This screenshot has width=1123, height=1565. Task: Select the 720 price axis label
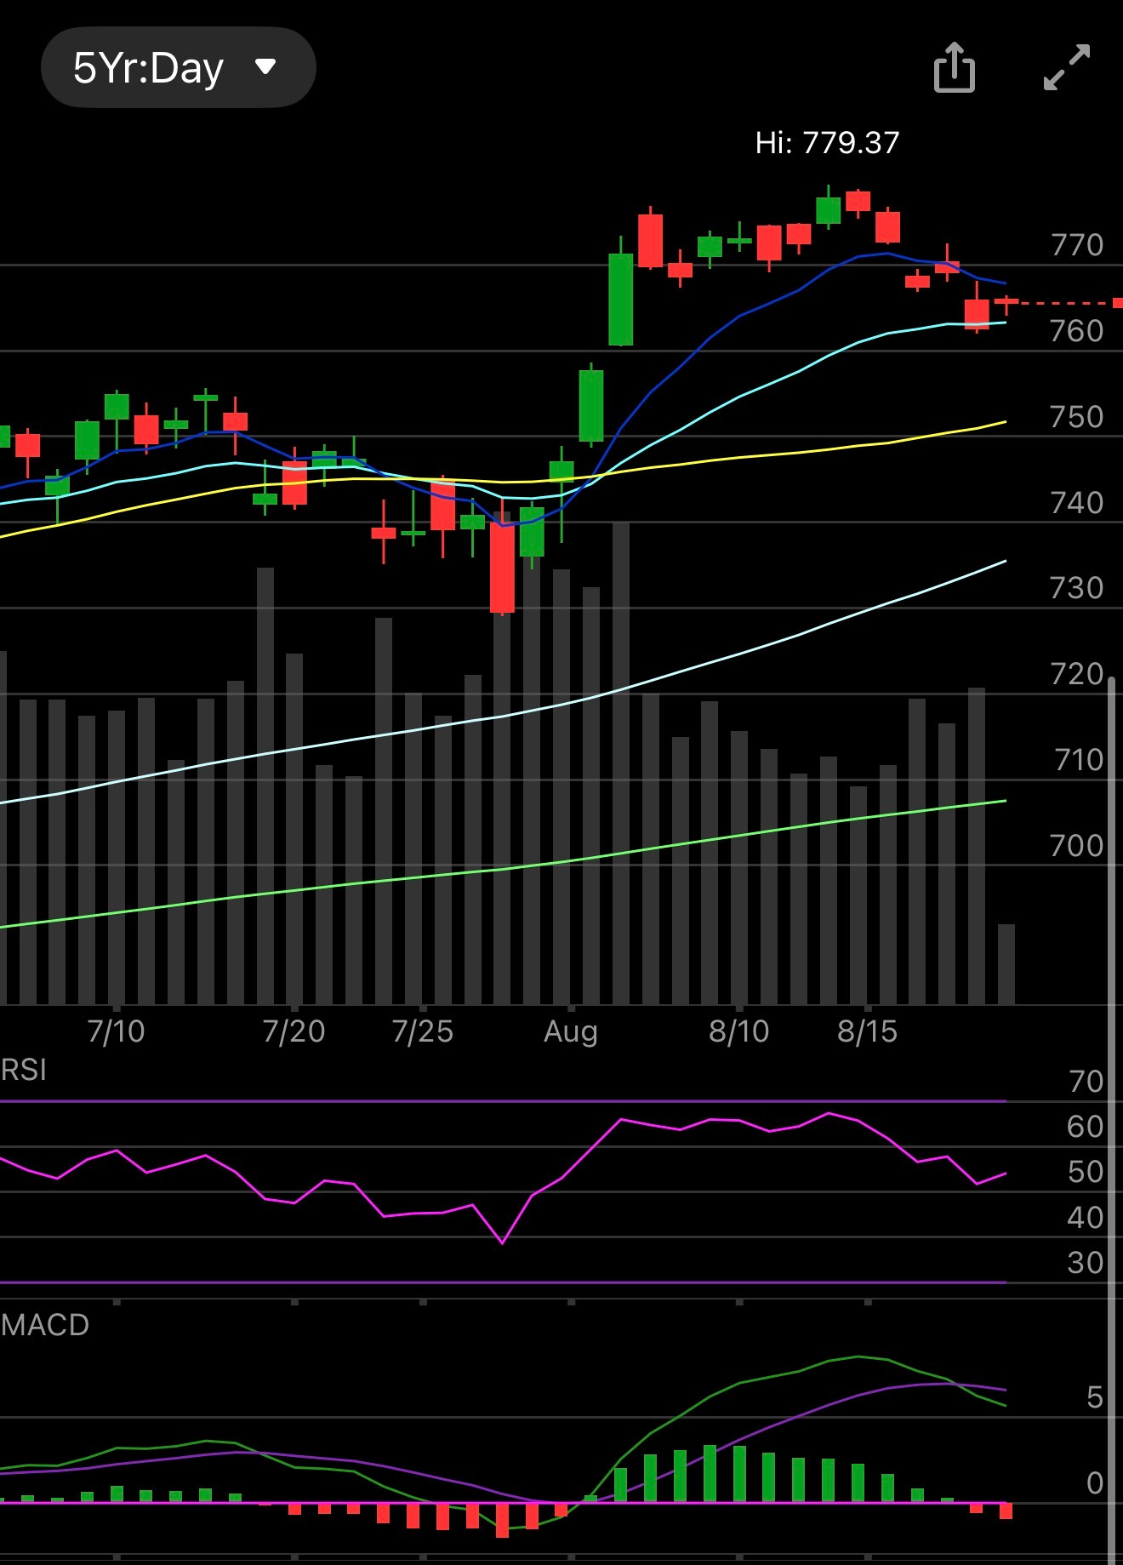point(1077,674)
